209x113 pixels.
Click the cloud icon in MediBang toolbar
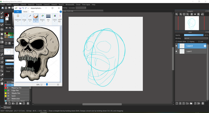tap(2, 8)
